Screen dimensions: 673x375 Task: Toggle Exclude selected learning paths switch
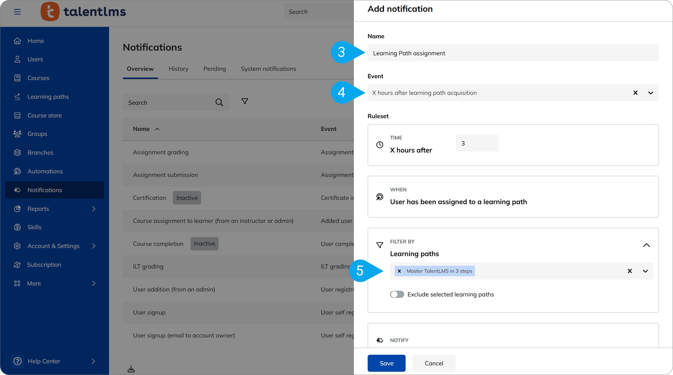pyautogui.click(x=397, y=294)
